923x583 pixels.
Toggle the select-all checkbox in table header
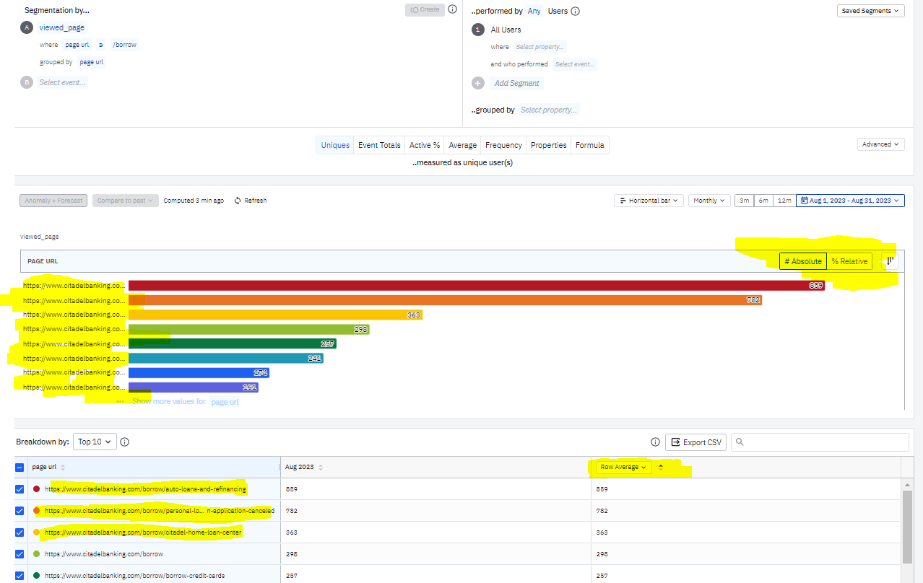(x=19, y=468)
